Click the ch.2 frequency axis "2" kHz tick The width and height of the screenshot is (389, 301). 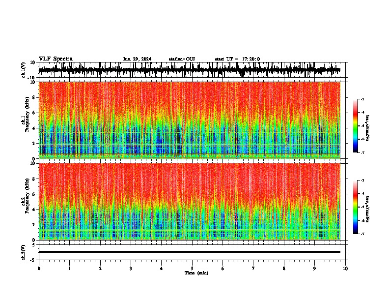[x=34, y=225]
